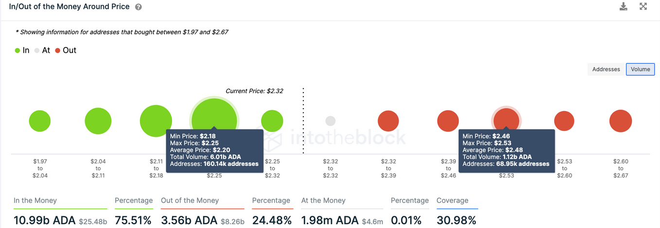Select the $2.53 to $2.60 red bubble

coord(564,121)
